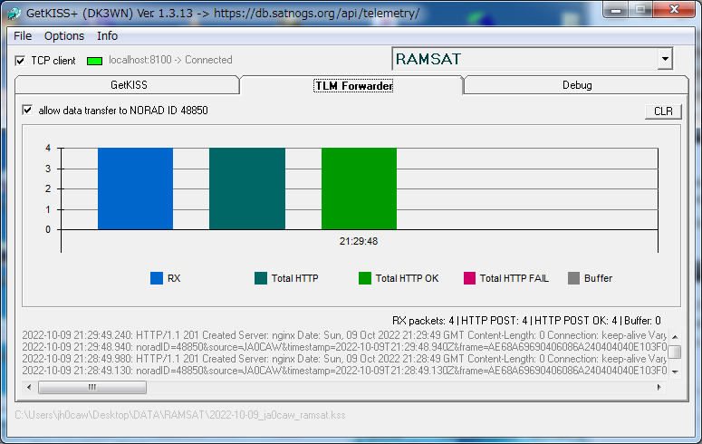Click the horizontal scrollbar right arrow
Viewport: 702px width, 444px height.
click(659, 387)
